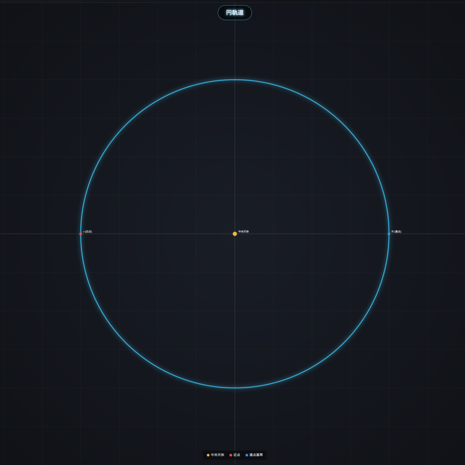Toggle the 近点 legend entry text
The height and width of the screenshot is (465, 465).
(x=237, y=455)
